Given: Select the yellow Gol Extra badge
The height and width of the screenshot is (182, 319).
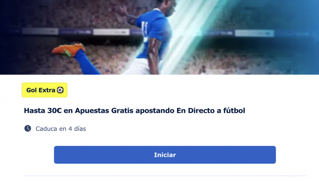Looking at the screenshot, I should 45,90.
